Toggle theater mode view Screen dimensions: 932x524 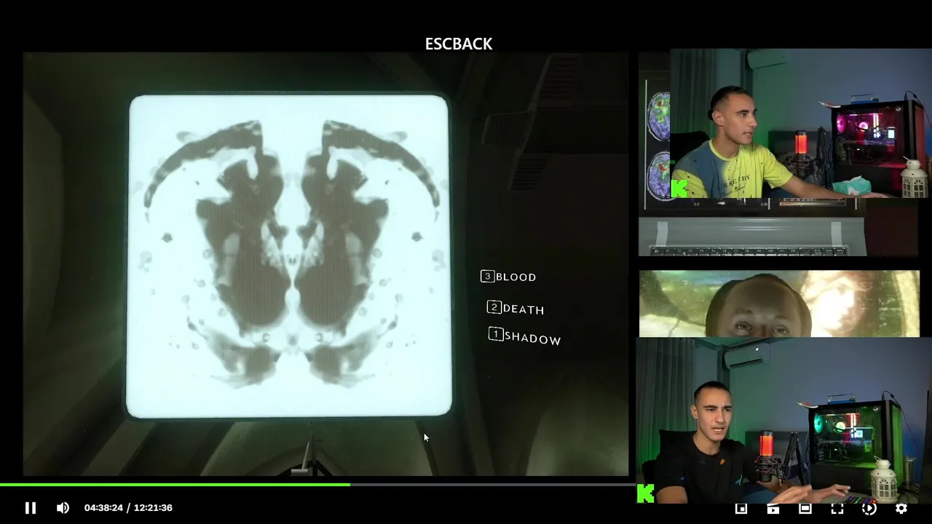coord(805,509)
